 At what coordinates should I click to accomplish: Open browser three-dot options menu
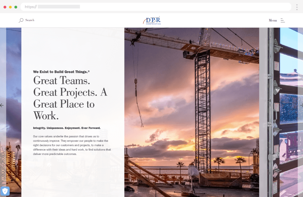[x=297, y=7]
